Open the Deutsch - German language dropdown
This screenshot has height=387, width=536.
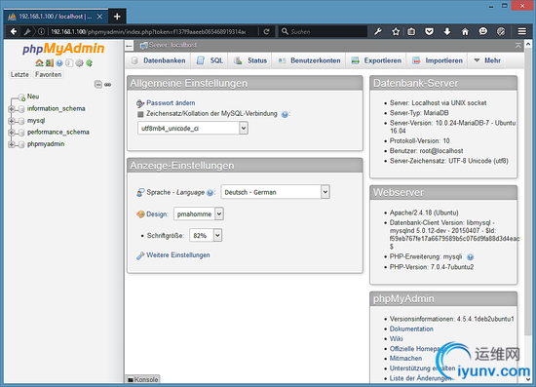click(x=276, y=192)
